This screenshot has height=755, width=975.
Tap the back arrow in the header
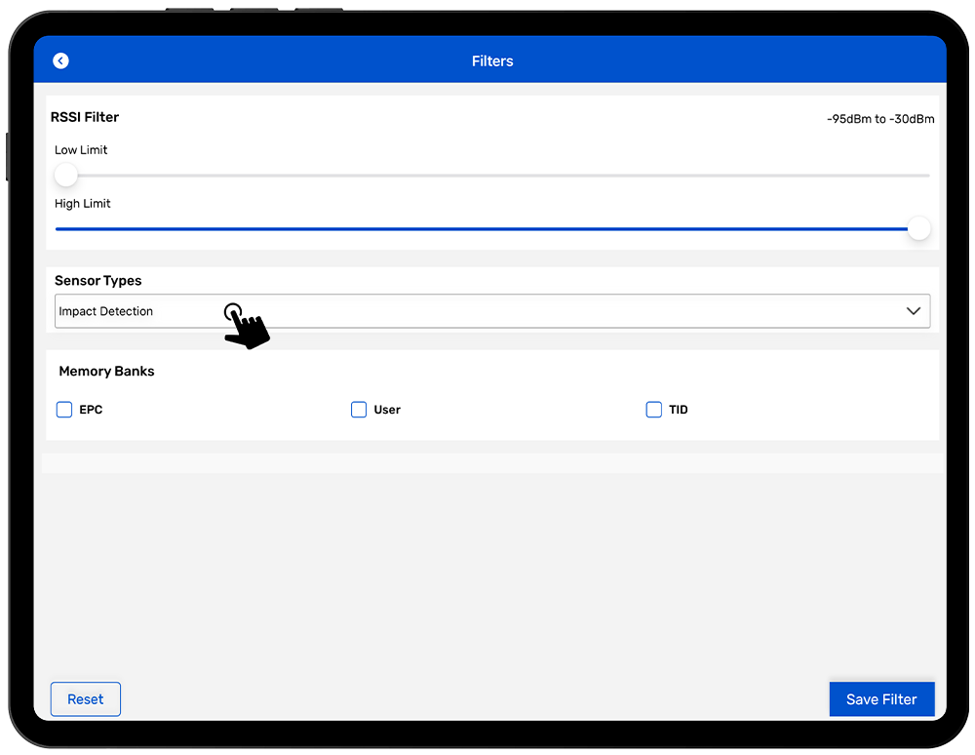[x=60, y=61]
